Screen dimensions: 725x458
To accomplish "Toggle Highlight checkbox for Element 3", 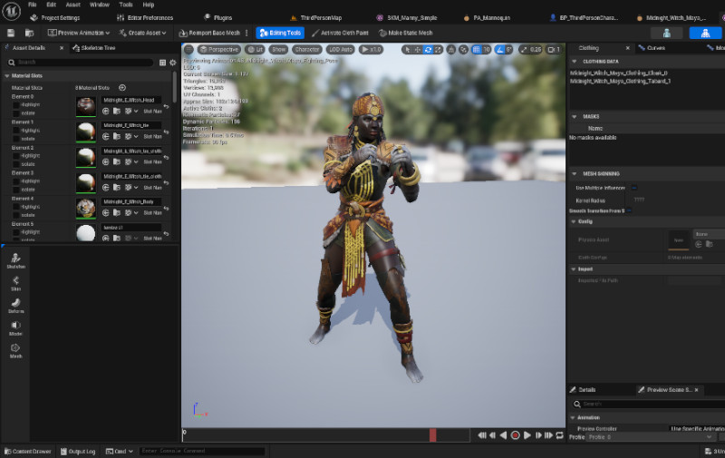I will tap(15, 181).
